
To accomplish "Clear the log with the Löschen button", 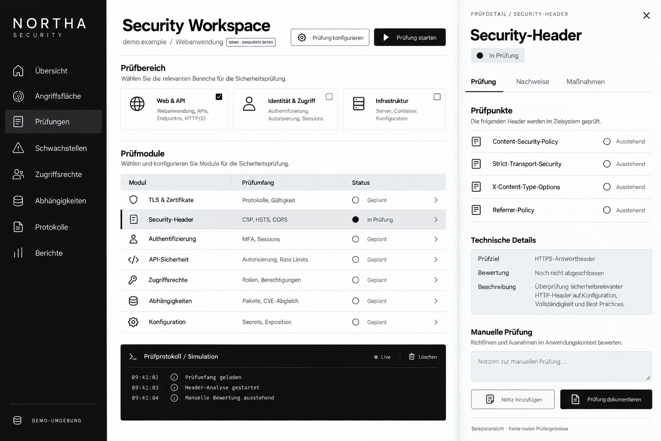I will pos(423,357).
